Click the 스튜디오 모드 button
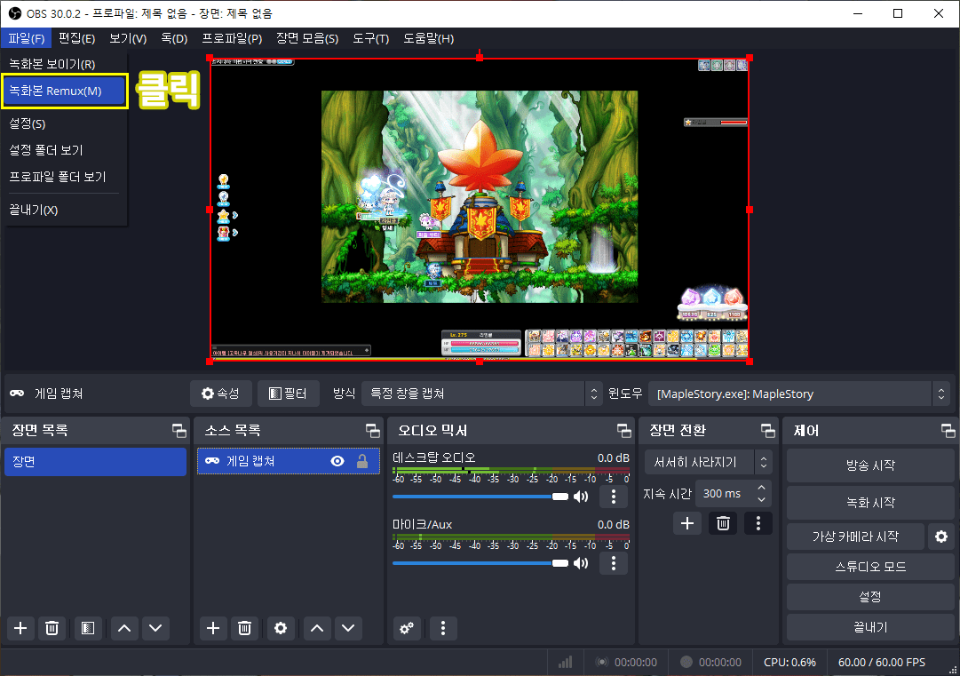 870,567
